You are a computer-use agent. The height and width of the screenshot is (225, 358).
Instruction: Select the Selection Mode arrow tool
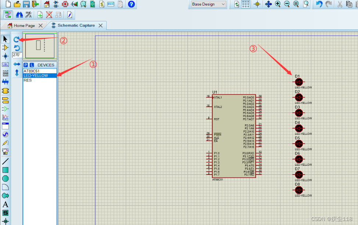click(x=5, y=39)
